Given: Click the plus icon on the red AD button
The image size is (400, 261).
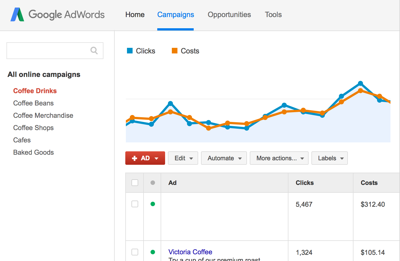Looking at the screenshot, I should [x=135, y=158].
